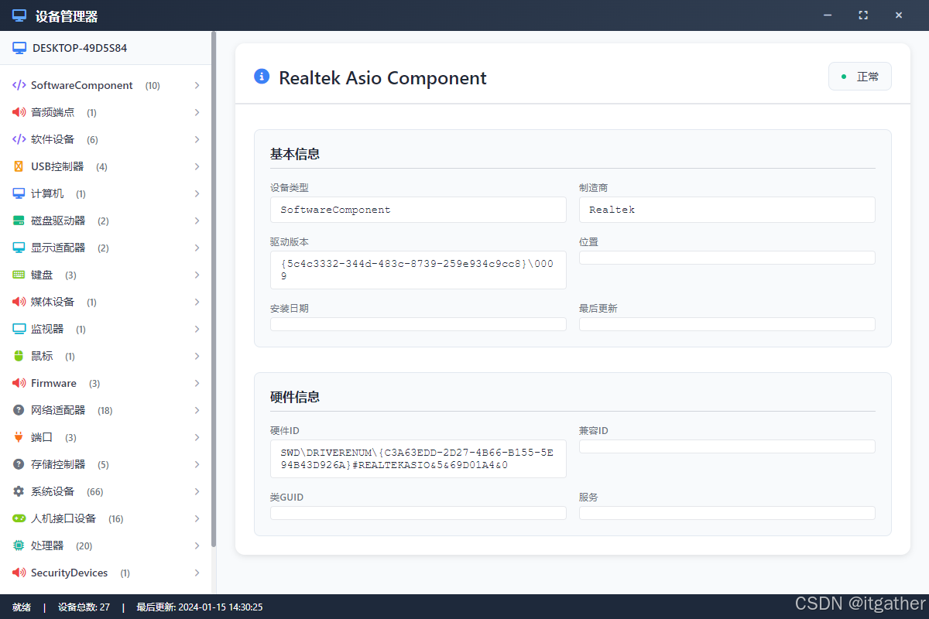Image resolution: width=929 pixels, height=619 pixels.
Task: Click the 硬件ID field value
Action: [418, 459]
